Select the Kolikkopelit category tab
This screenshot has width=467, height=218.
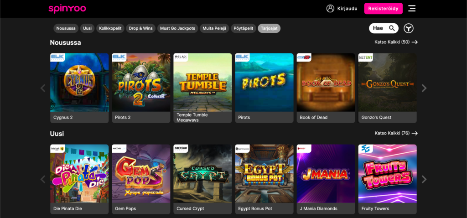pyautogui.click(x=110, y=28)
